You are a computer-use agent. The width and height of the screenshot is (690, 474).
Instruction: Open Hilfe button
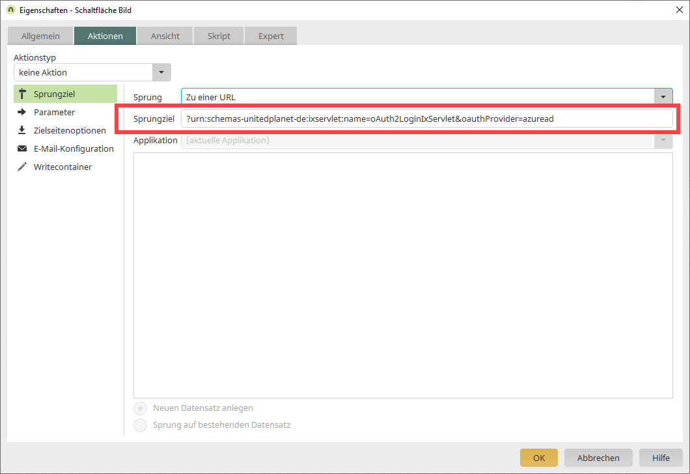click(661, 458)
